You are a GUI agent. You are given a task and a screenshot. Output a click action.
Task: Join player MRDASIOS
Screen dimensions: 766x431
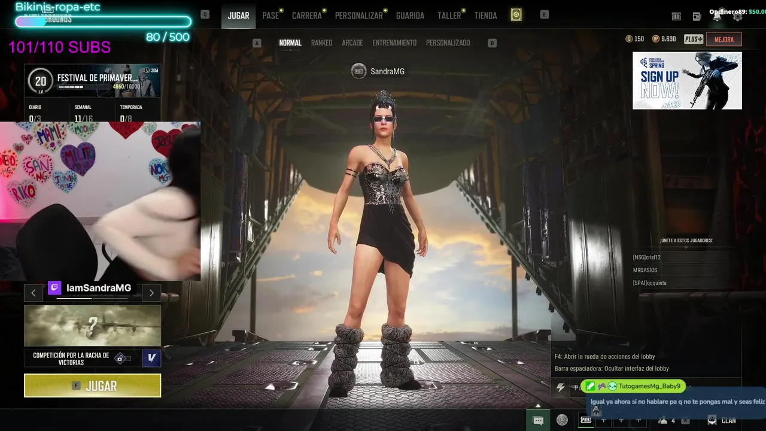[645, 270]
